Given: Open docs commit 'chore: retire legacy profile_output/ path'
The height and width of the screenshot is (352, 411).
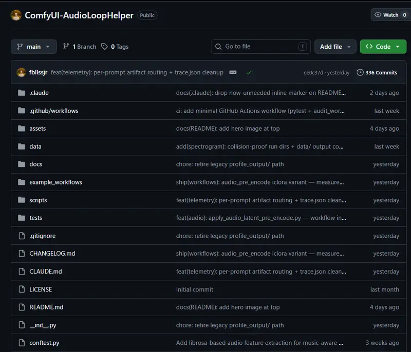Looking at the screenshot, I should tap(230, 164).
